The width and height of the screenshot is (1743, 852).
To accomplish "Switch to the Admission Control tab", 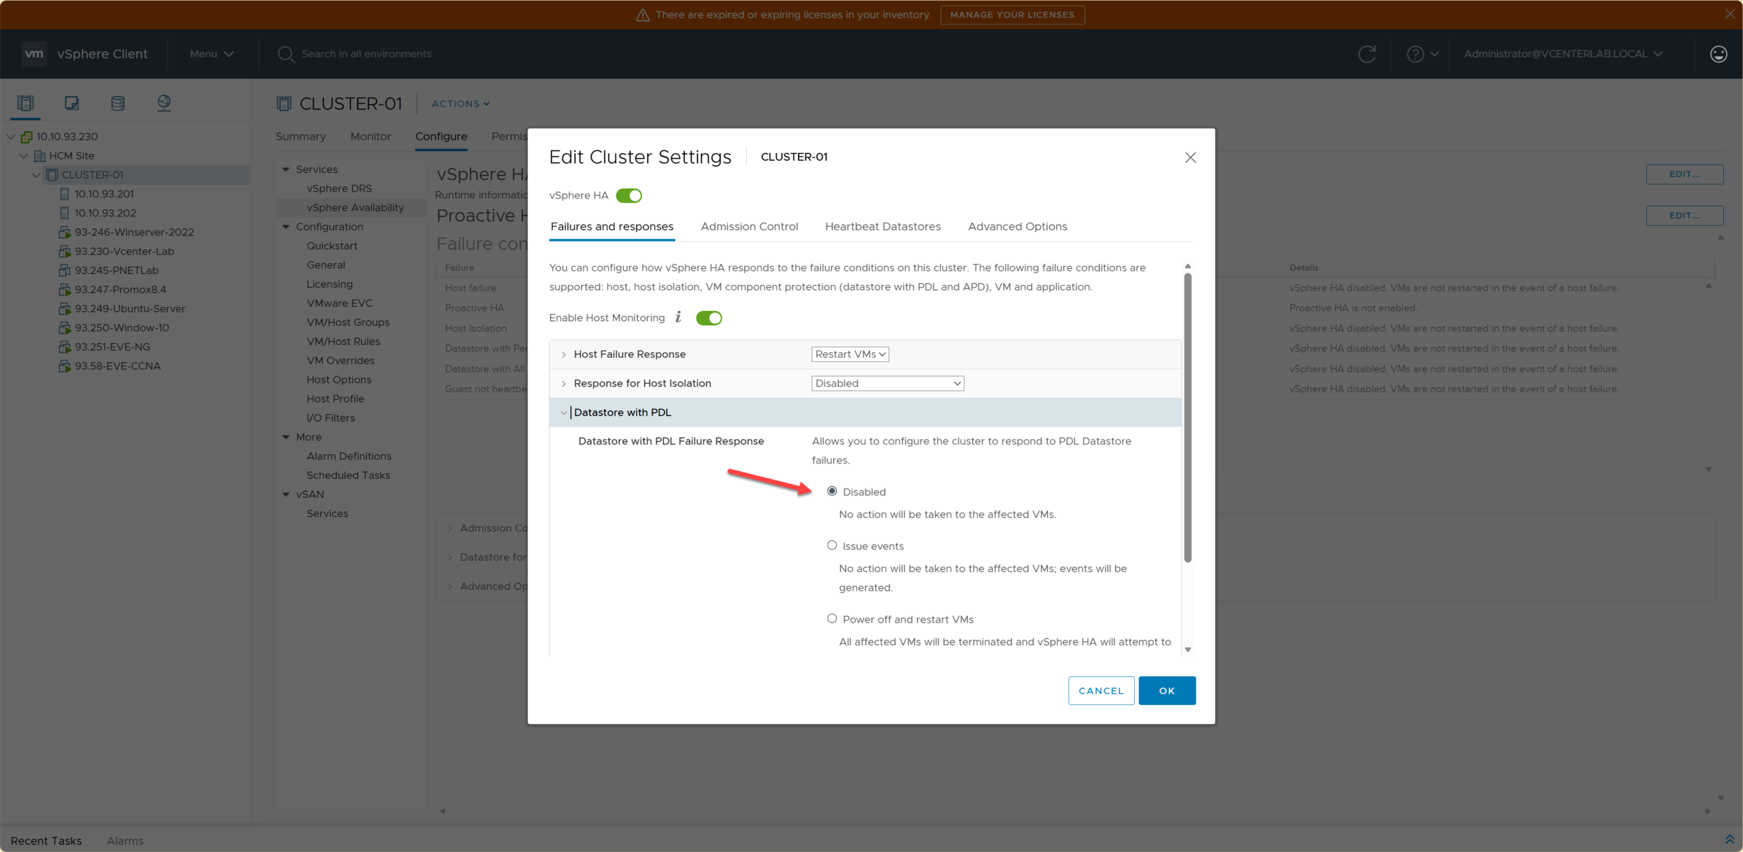I will (749, 227).
